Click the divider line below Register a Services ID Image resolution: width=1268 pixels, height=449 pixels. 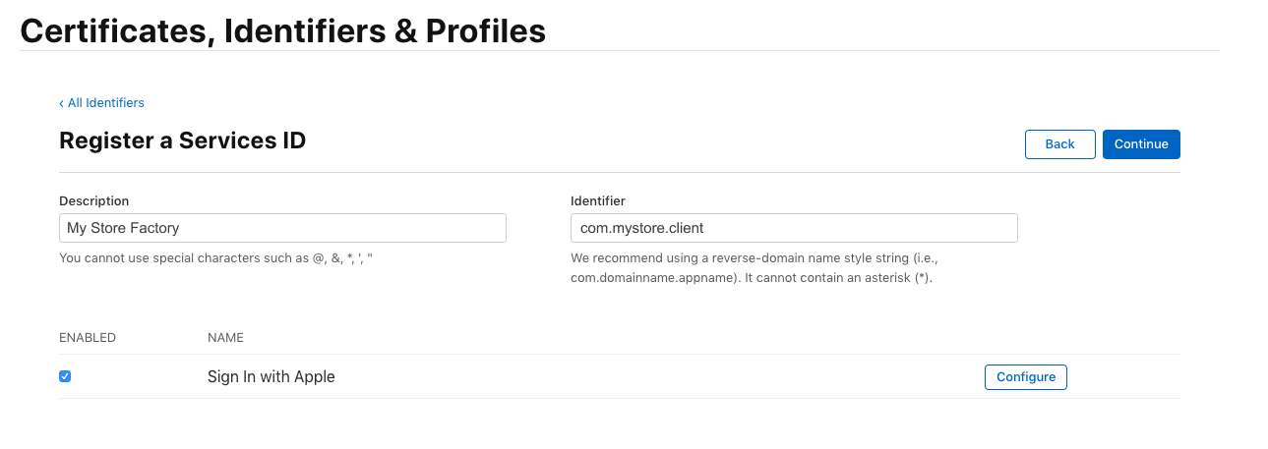620,172
